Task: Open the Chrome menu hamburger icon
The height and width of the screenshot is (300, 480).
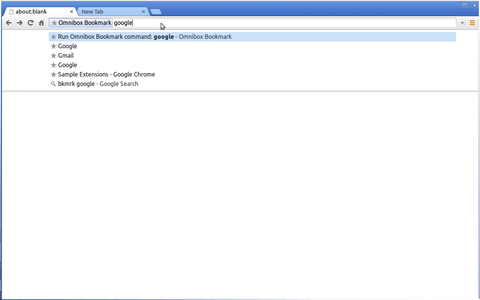Action: pyautogui.click(x=472, y=23)
